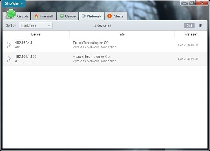This screenshot has height=151, width=210.
Task: Click the Info column header
Action: pos(122,35)
